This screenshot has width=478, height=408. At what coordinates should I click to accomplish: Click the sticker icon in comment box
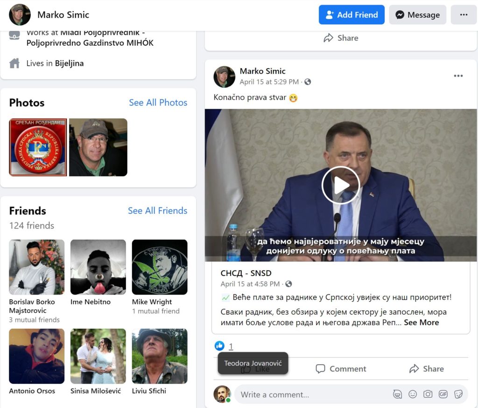458,394
